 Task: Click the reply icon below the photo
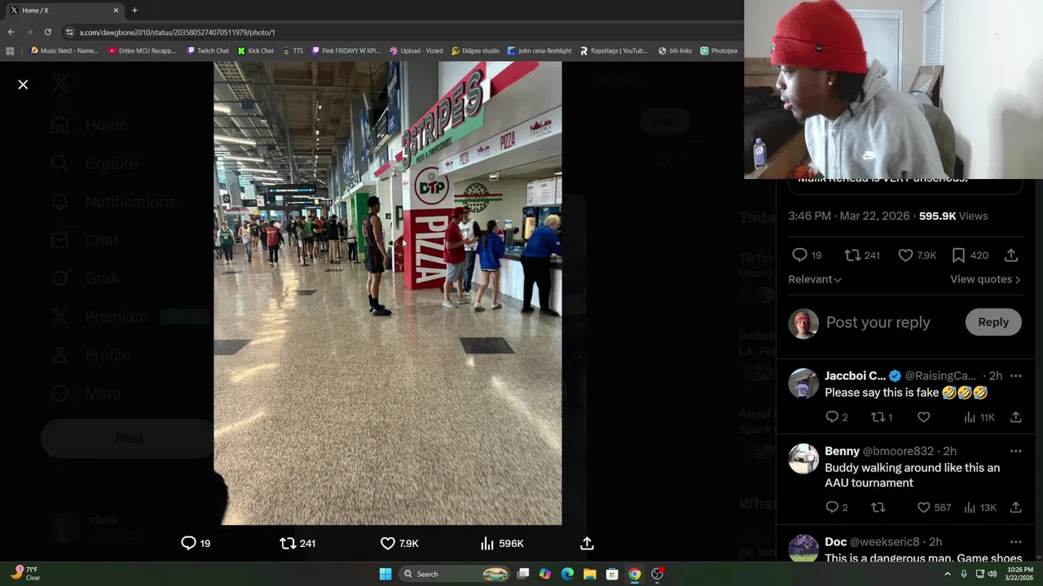[188, 543]
